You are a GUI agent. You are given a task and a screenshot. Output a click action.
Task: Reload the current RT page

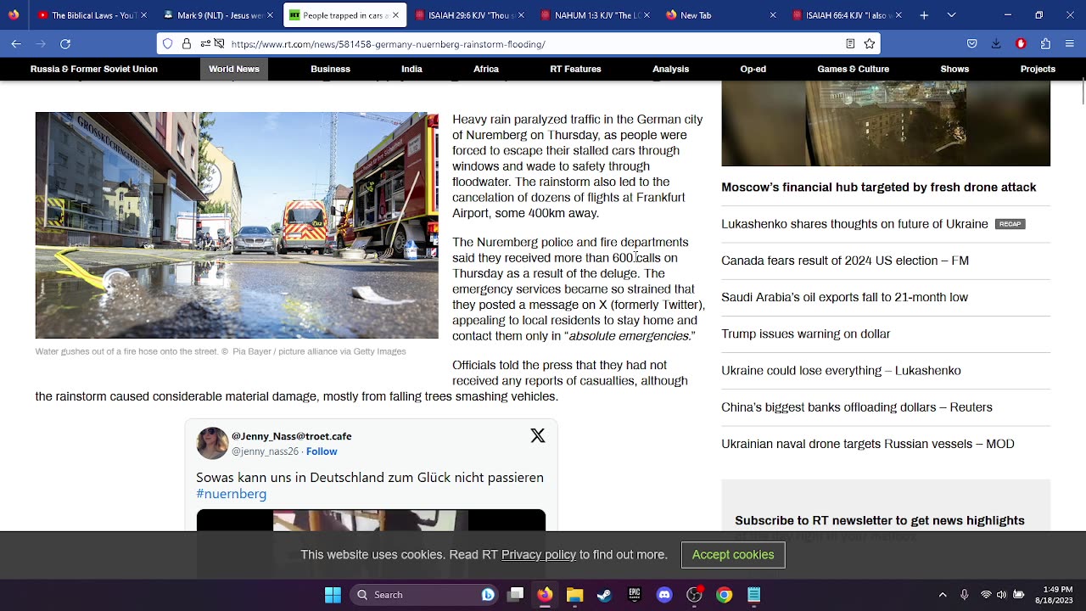65,43
